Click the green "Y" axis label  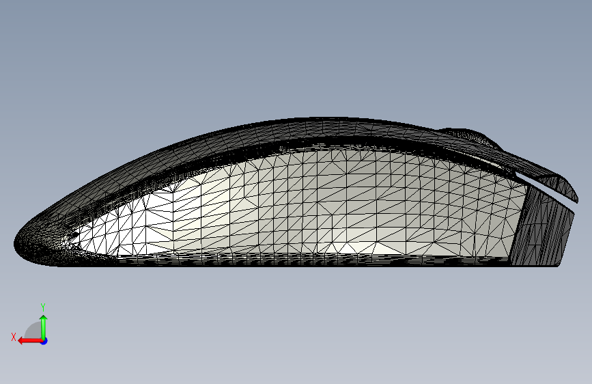(43, 307)
